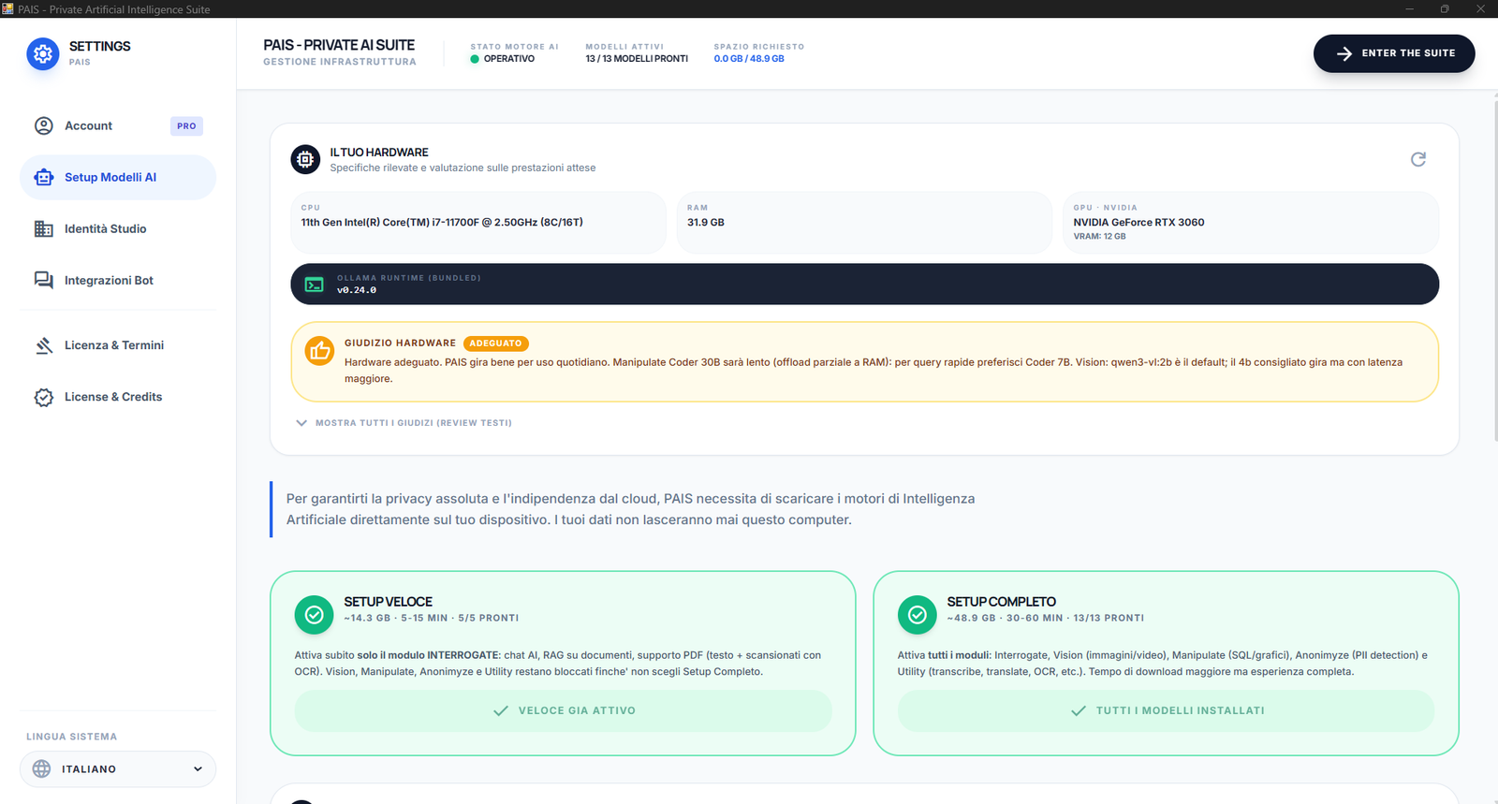Click the '0.0 GB / 48.9 GB' space value
Viewport: 1498px width, 804px height.
click(x=749, y=59)
